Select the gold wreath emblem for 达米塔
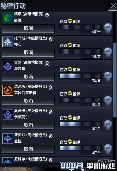This screenshot has height=171, width=117. [8, 90]
